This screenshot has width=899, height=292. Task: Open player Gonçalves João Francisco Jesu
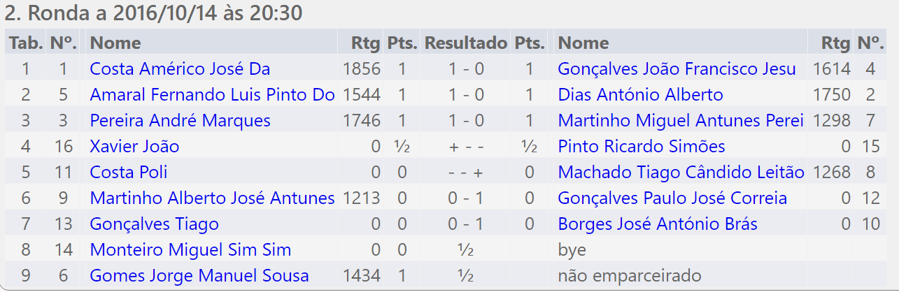pyautogui.click(x=677, y=69)
